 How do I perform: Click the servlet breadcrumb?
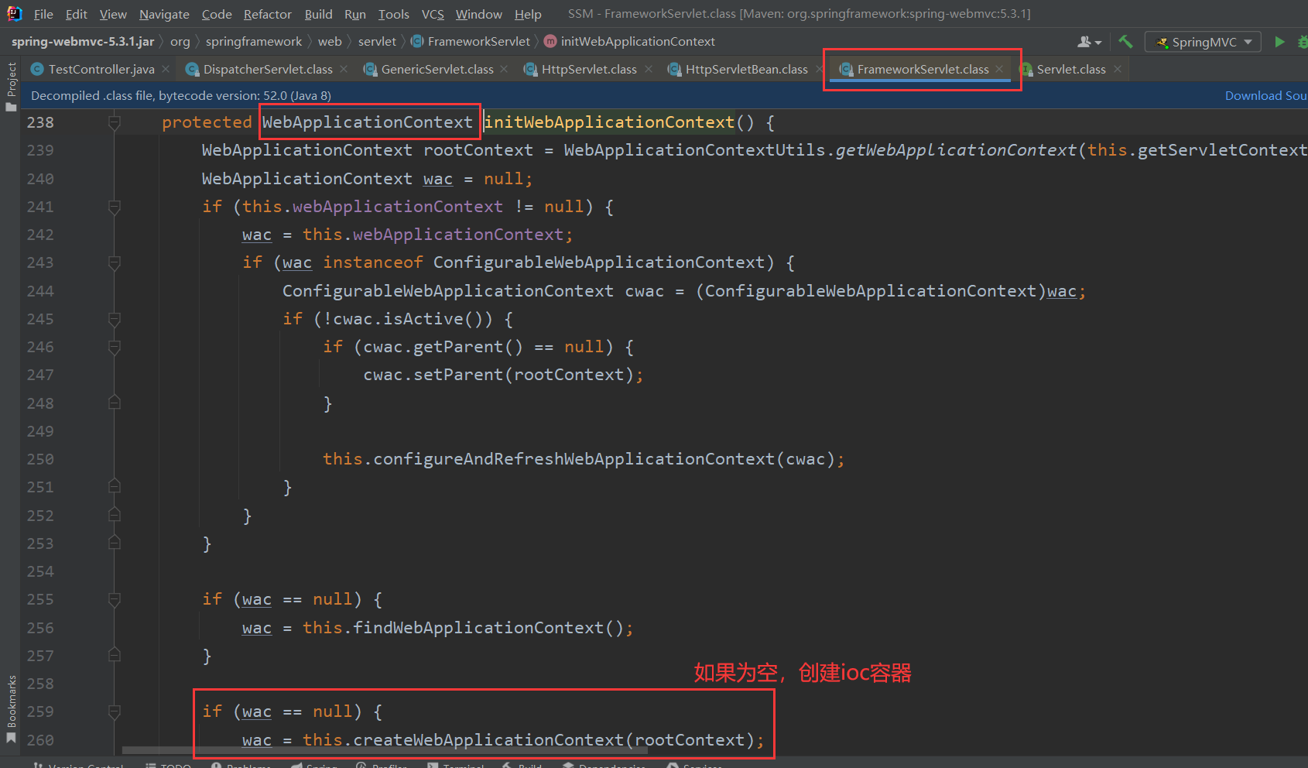[377, 41]
